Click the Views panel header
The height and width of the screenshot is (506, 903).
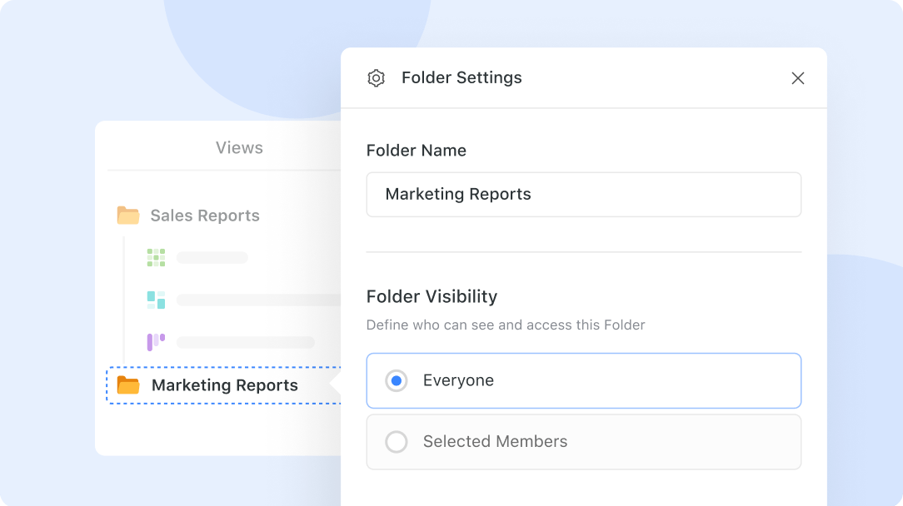(239, 148)
